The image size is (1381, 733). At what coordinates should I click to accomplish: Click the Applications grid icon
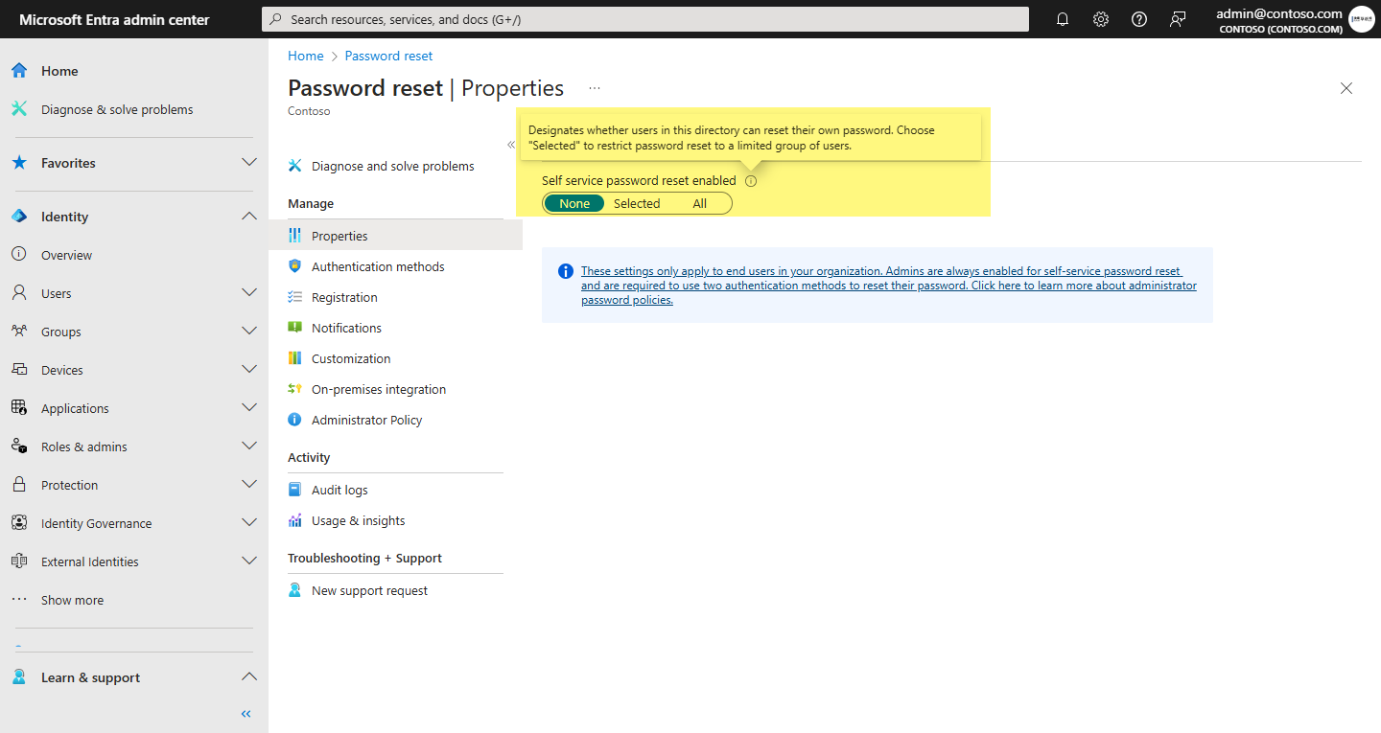coord(19,408)
